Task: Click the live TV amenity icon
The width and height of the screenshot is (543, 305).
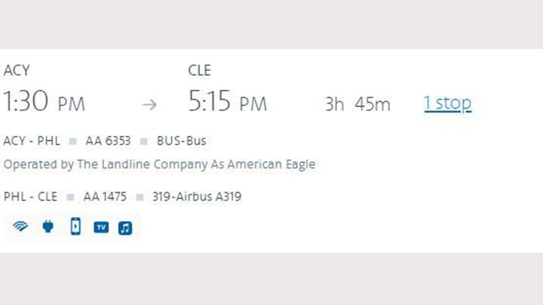Action: [101, 227]
